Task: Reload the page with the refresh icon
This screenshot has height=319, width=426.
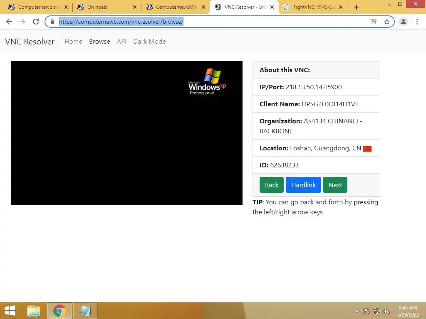Action: pos(36,22)
